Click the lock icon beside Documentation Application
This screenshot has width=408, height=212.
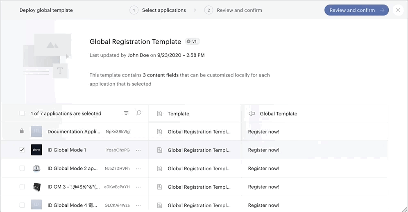(22, 131)
